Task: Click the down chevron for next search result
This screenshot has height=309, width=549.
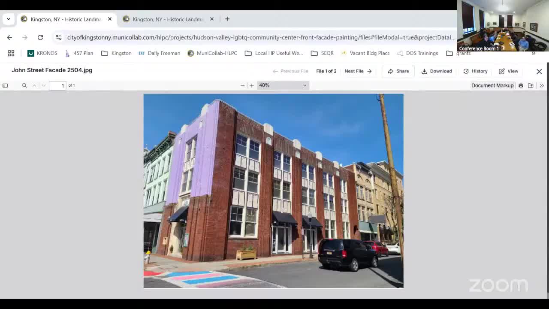Action: pos(43,85)
